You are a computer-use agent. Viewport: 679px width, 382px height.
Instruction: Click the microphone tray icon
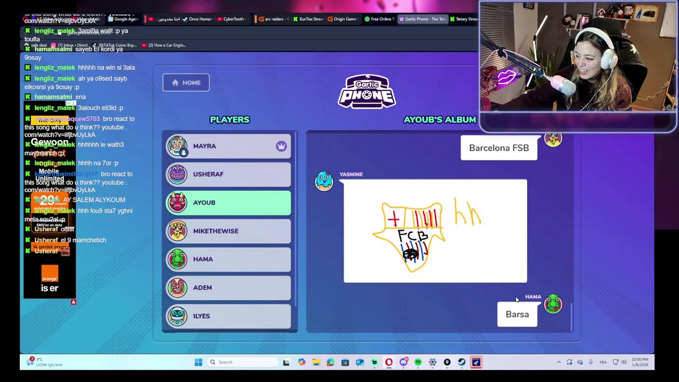[590, 362]
